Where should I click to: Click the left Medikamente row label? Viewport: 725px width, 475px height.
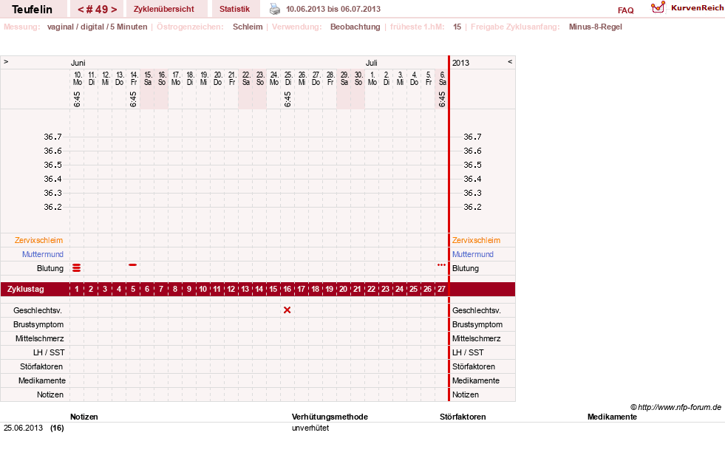tap(42, 380)
